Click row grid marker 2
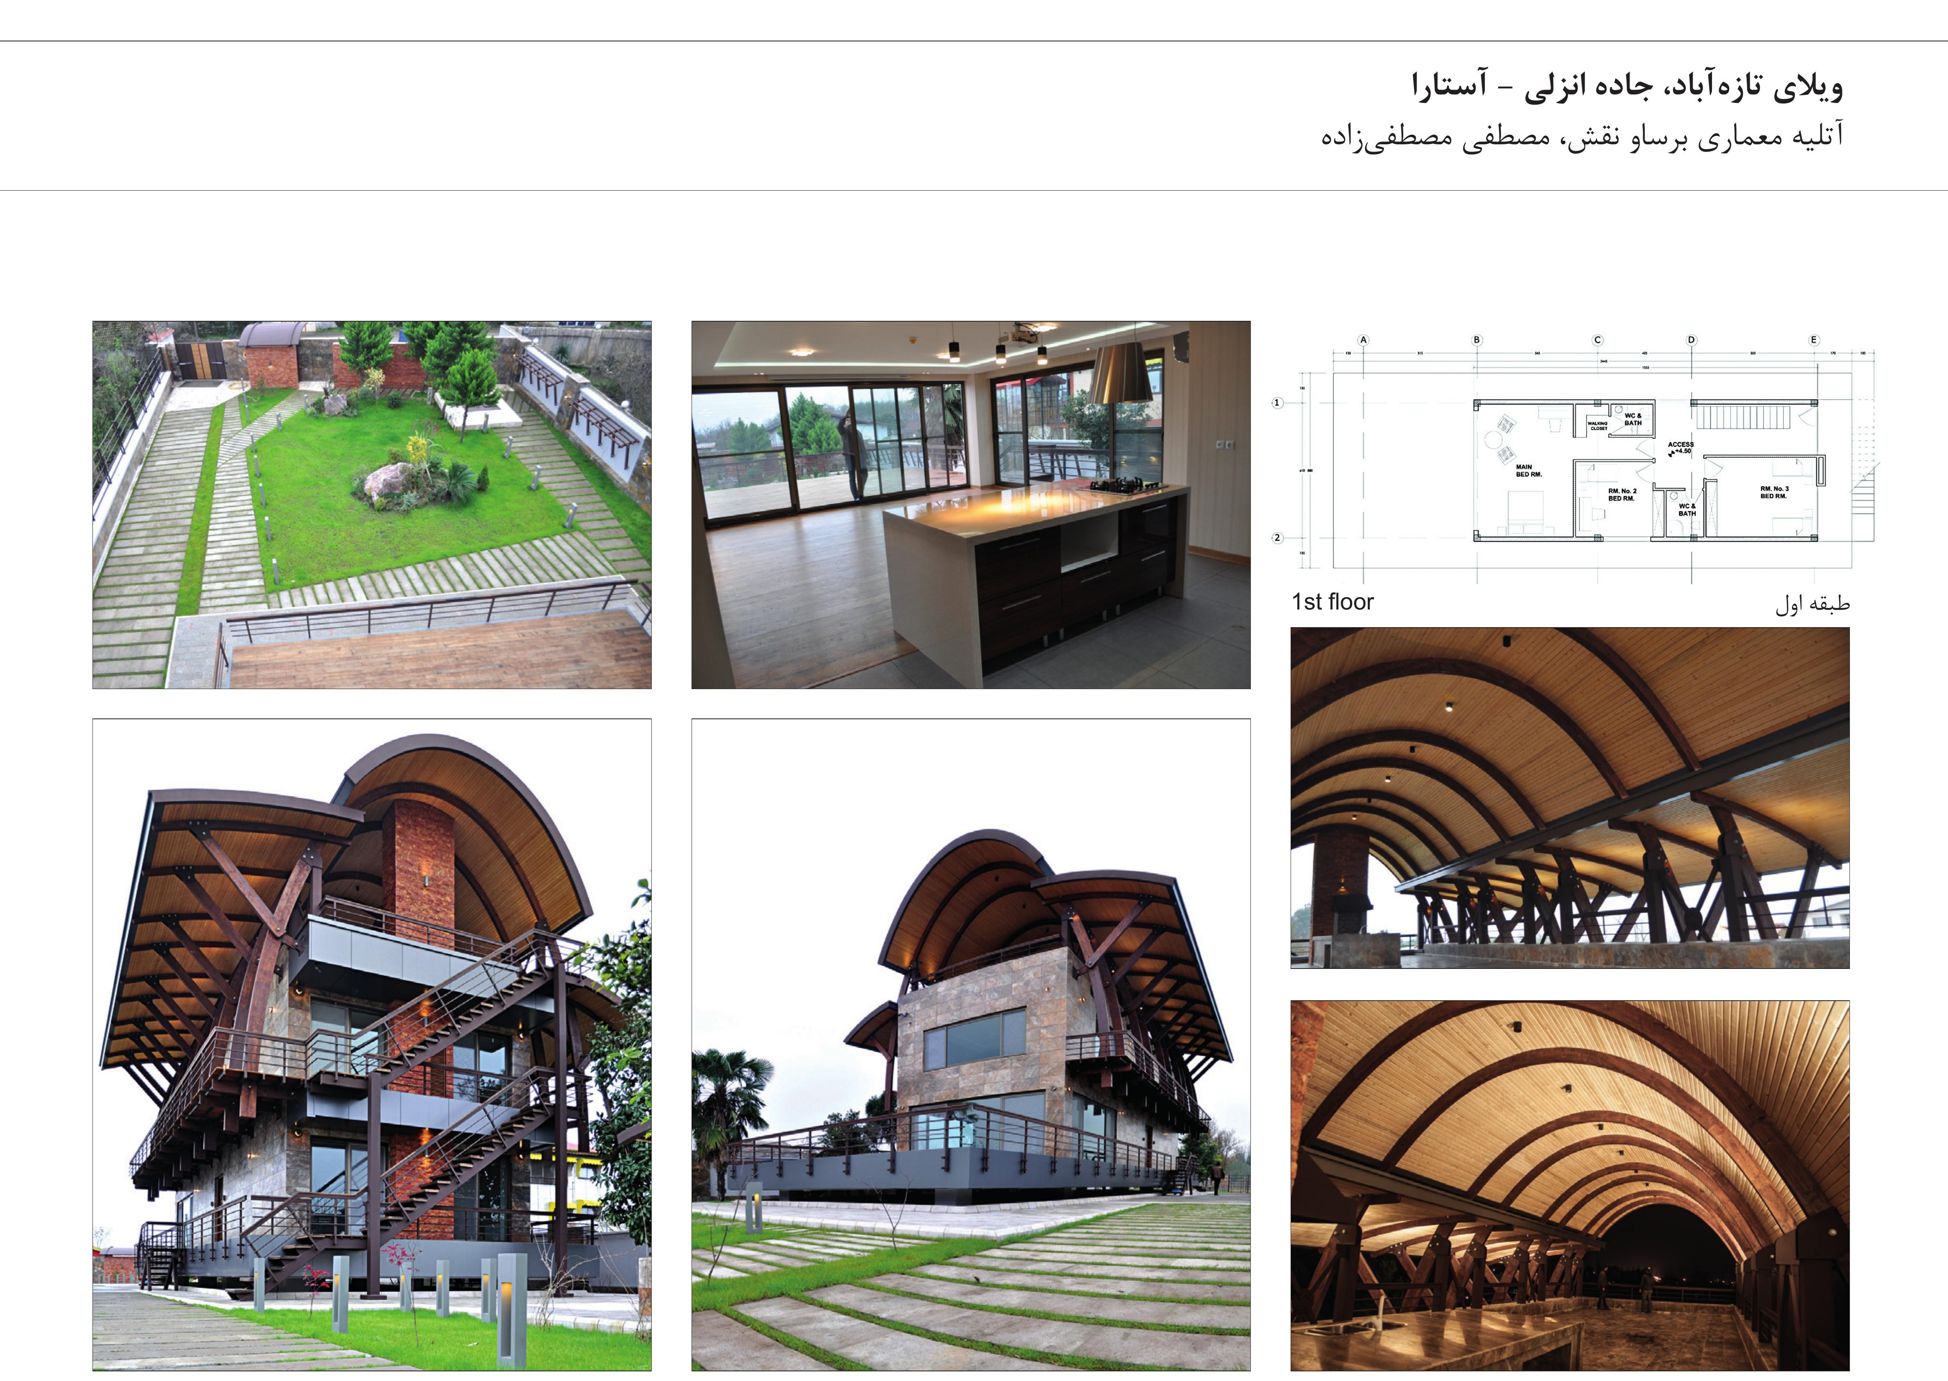Image resolution: width=1948 pixels, height=1381 pixels. (x=1277, y=538)
